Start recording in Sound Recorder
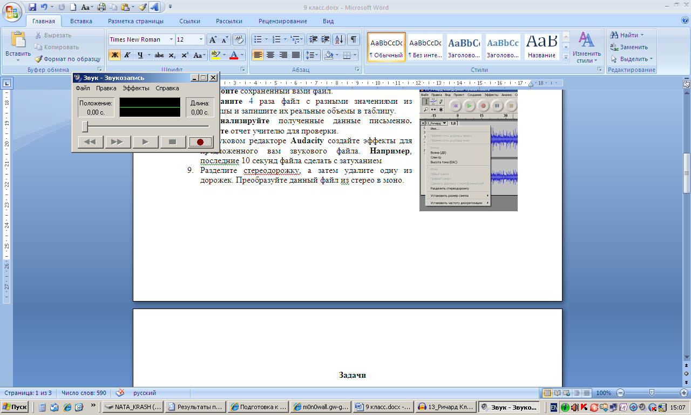 [200, 142]
